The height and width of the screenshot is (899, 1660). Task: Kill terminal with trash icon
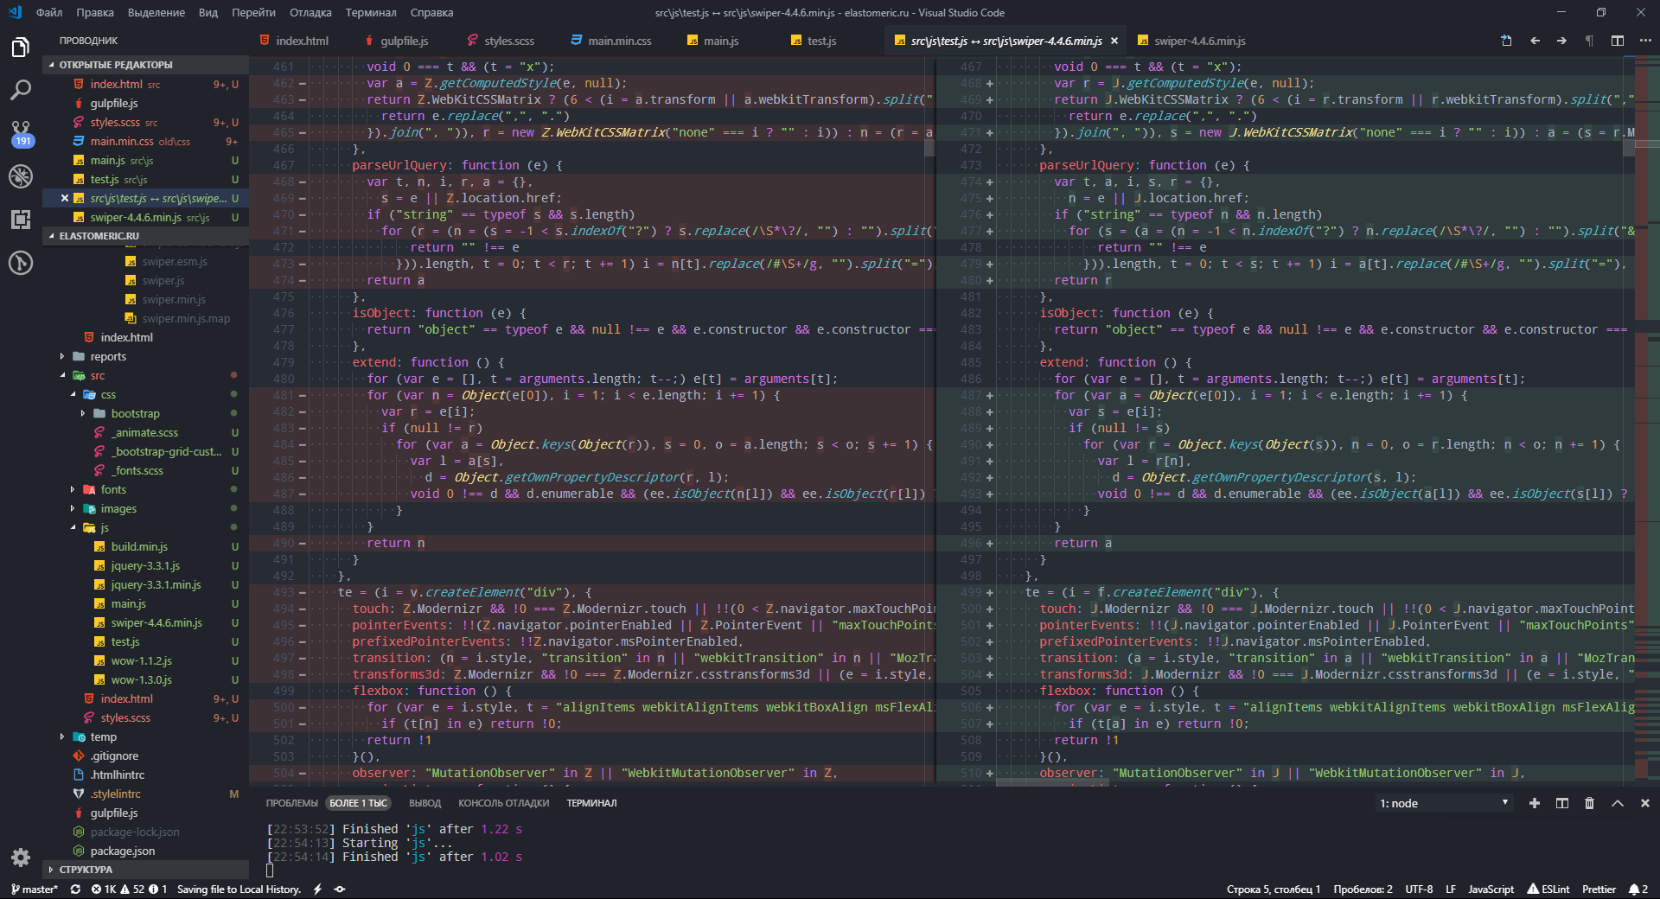click(x=1589, y=803)
